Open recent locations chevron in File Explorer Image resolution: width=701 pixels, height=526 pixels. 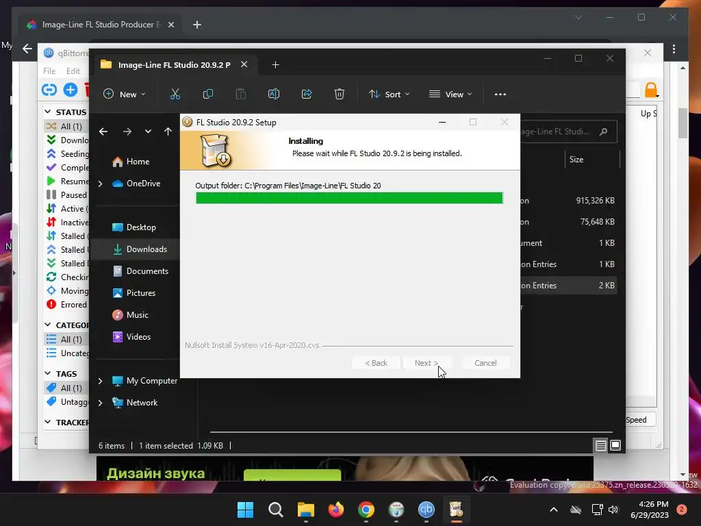point(148,131)
